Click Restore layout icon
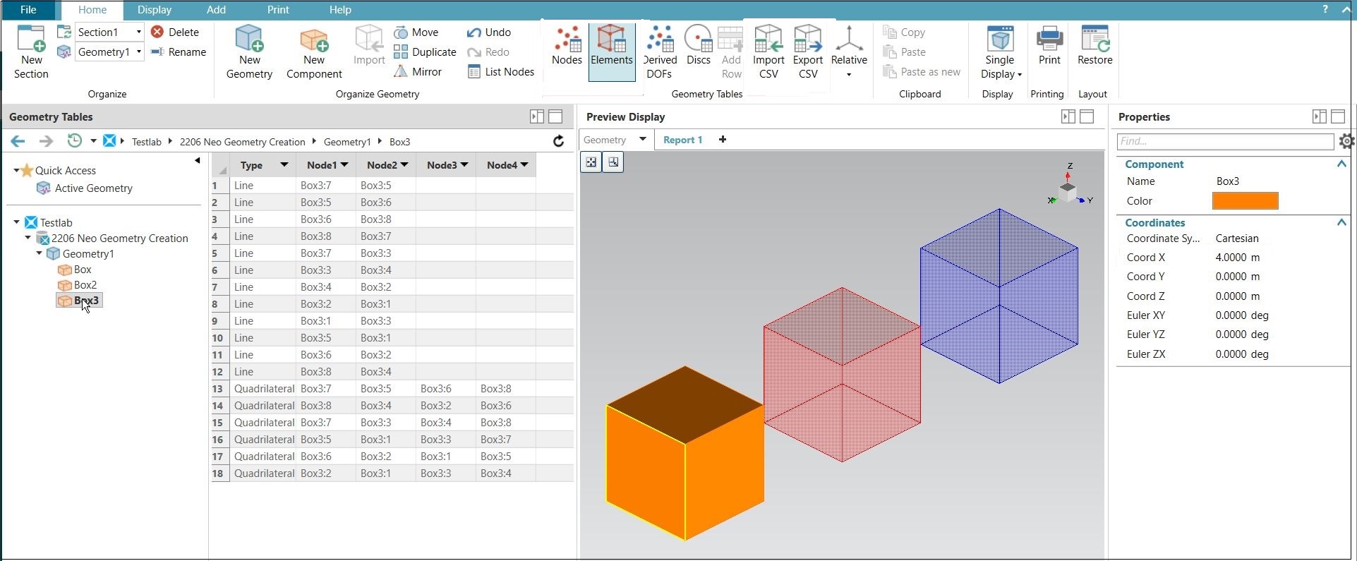1357x561 pixels. [1094, 47]
